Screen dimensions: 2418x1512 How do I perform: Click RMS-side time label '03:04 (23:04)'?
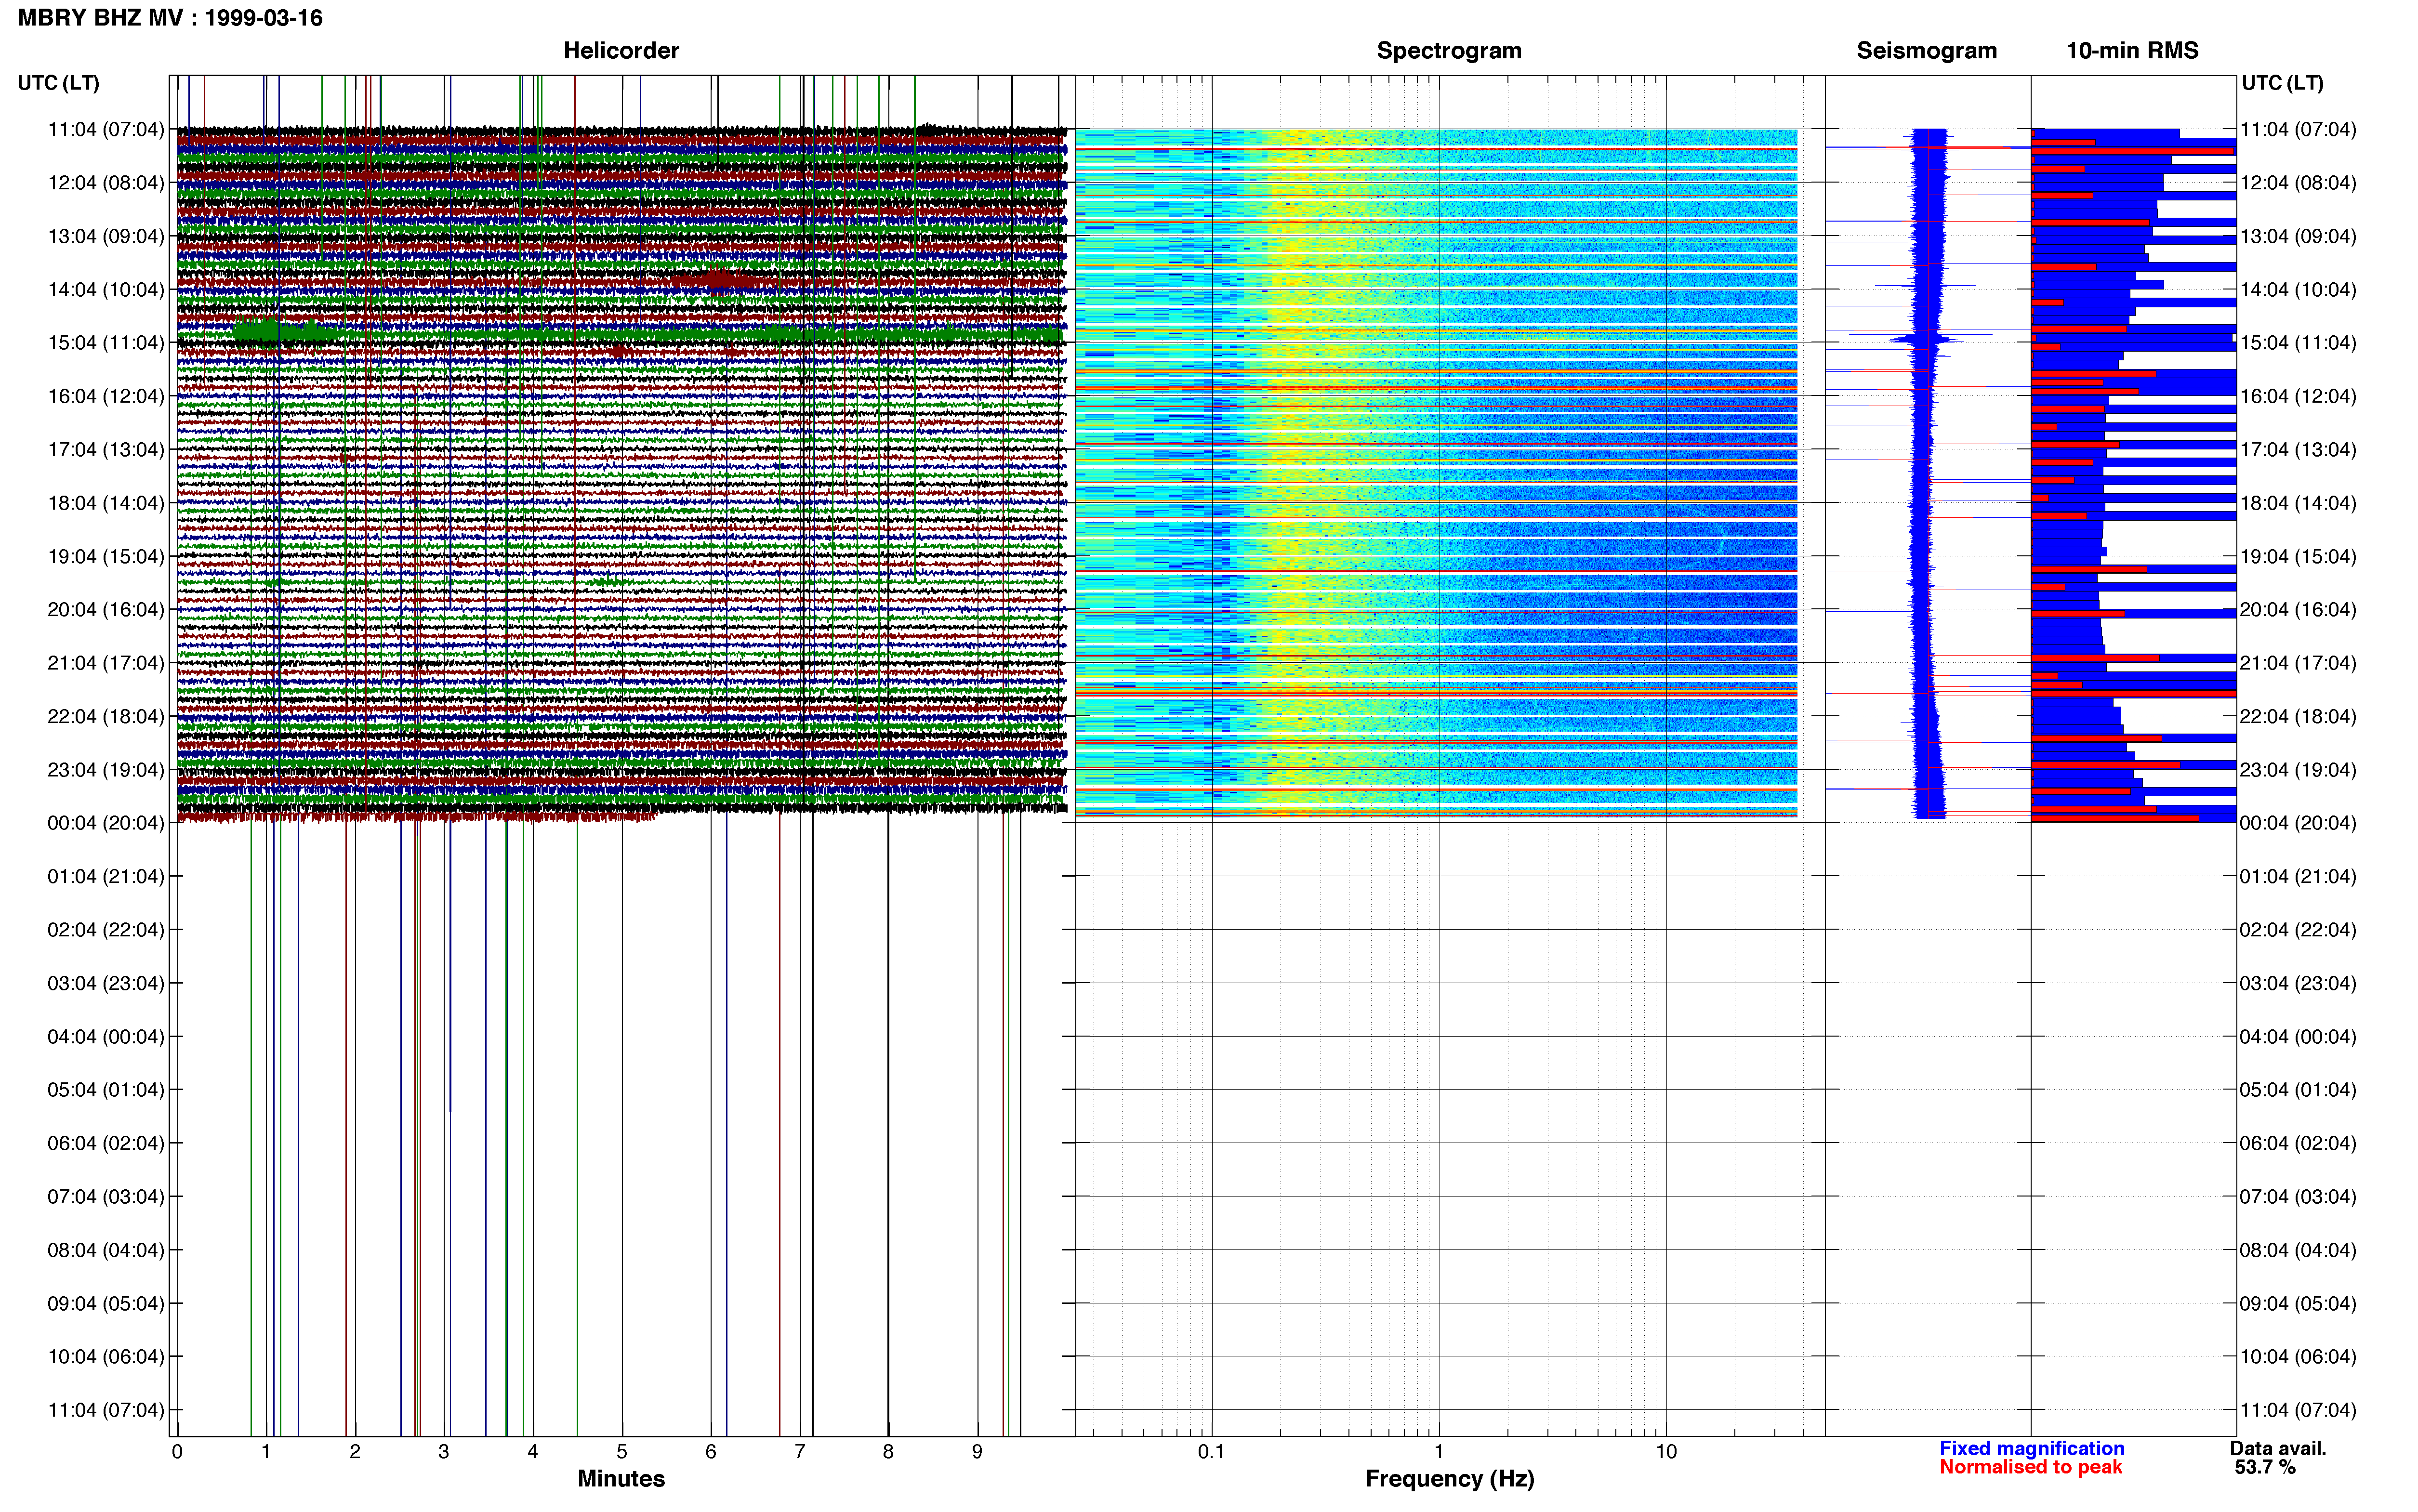tap(2298, 983)
